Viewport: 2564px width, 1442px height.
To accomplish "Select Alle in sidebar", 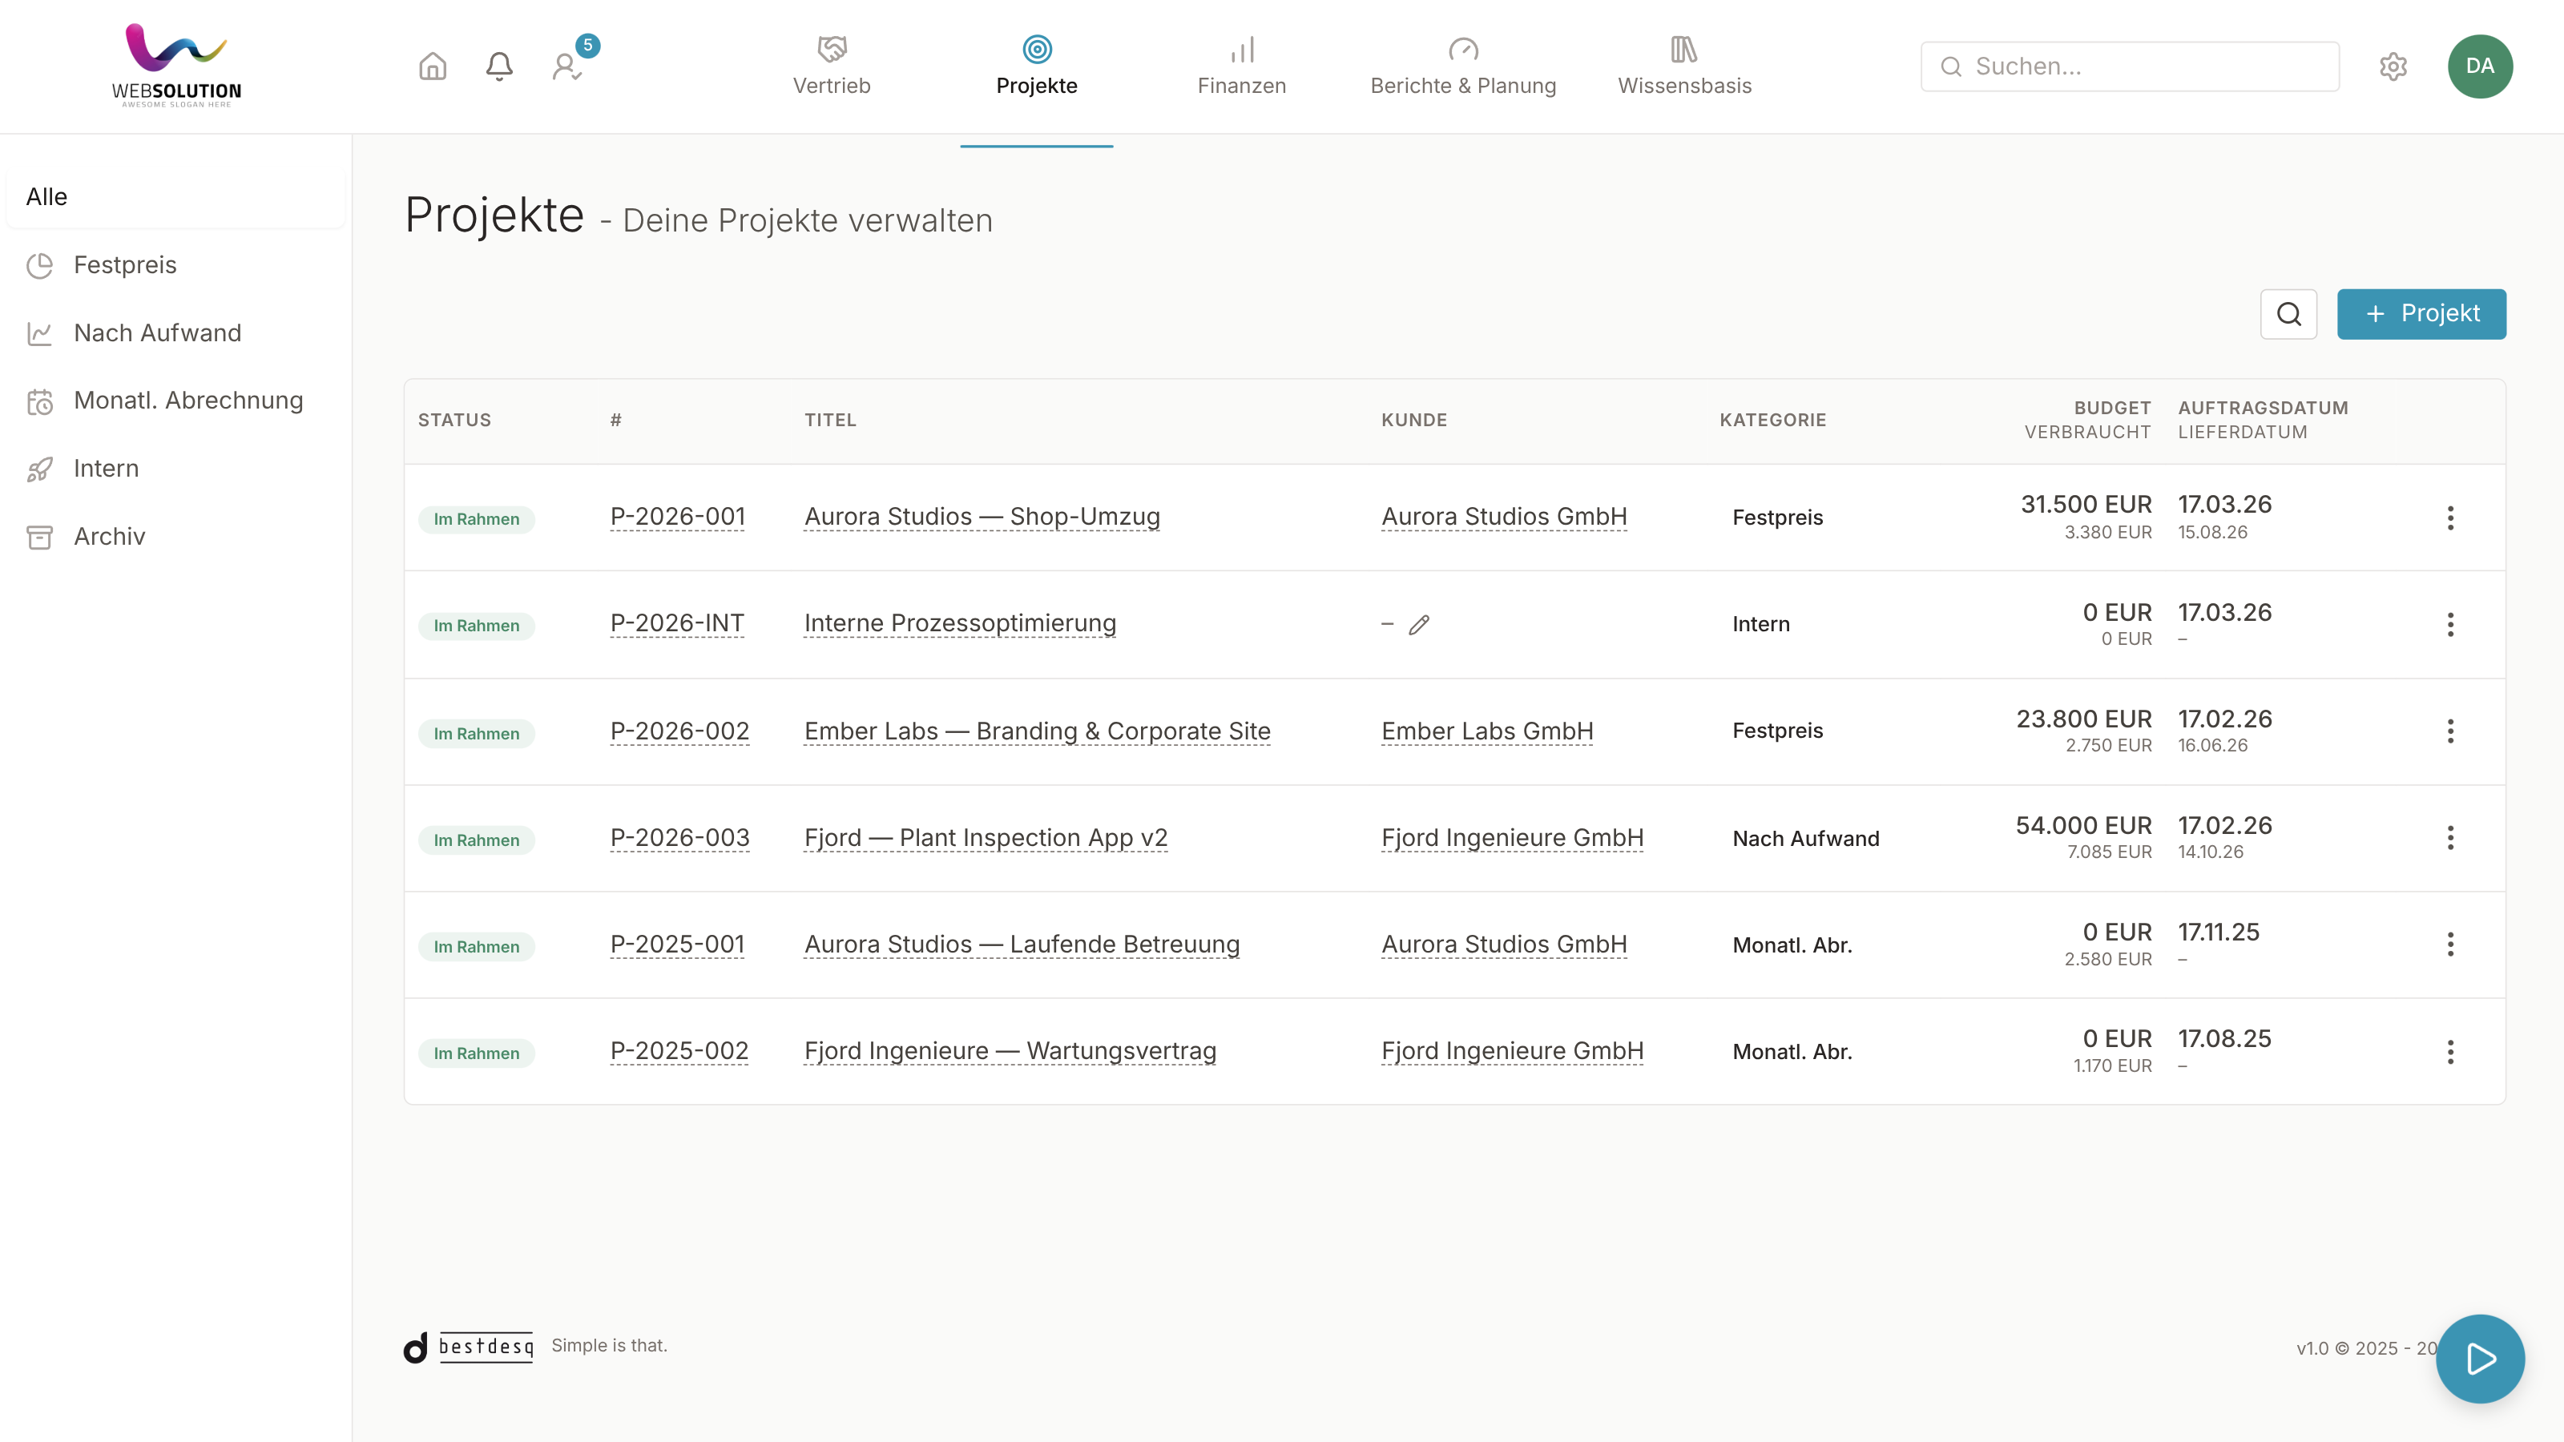I will [x=176, y=197].
